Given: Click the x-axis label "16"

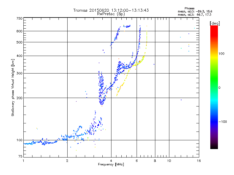Looking at the screenshot, I should pos(199,161).
